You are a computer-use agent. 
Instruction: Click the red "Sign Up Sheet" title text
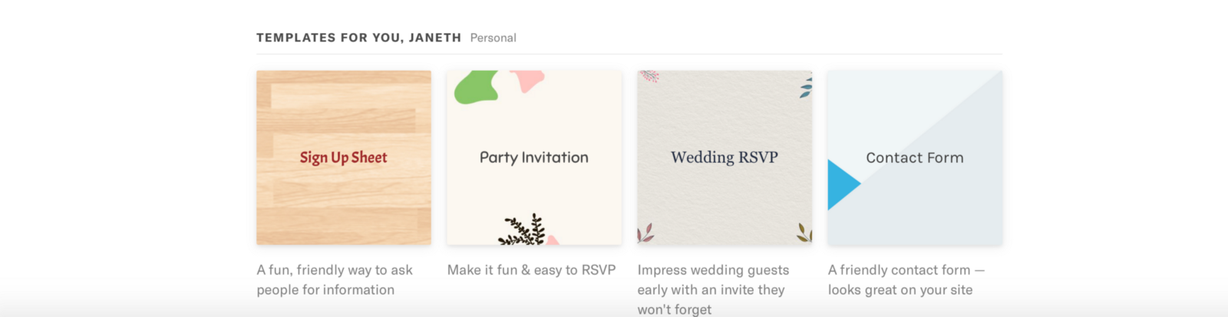tap(343, 157)
